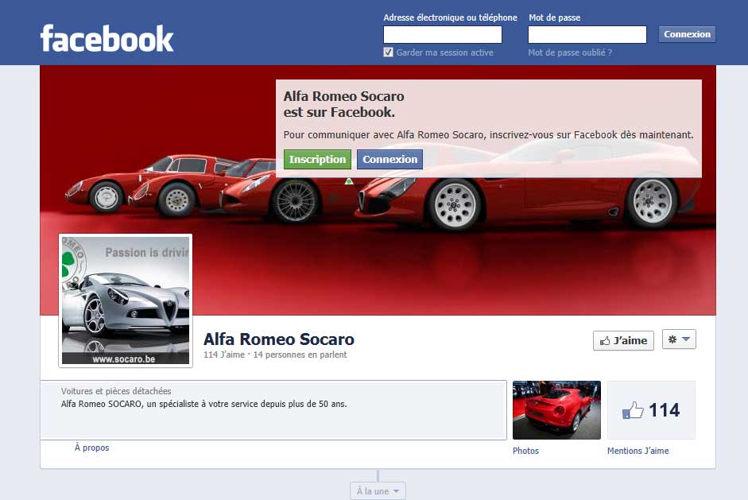Select the 'Alfa Romeo Socaro est sur Facebook.' heading

coord(343,104)
